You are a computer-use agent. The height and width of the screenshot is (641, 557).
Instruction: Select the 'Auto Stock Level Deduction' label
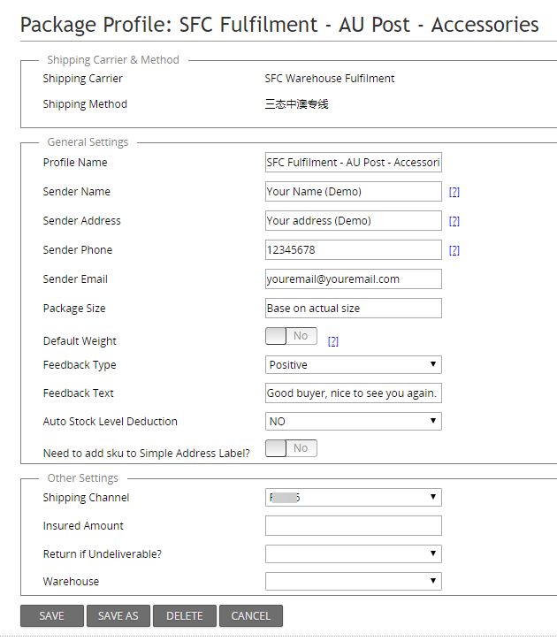click(111, 422)
